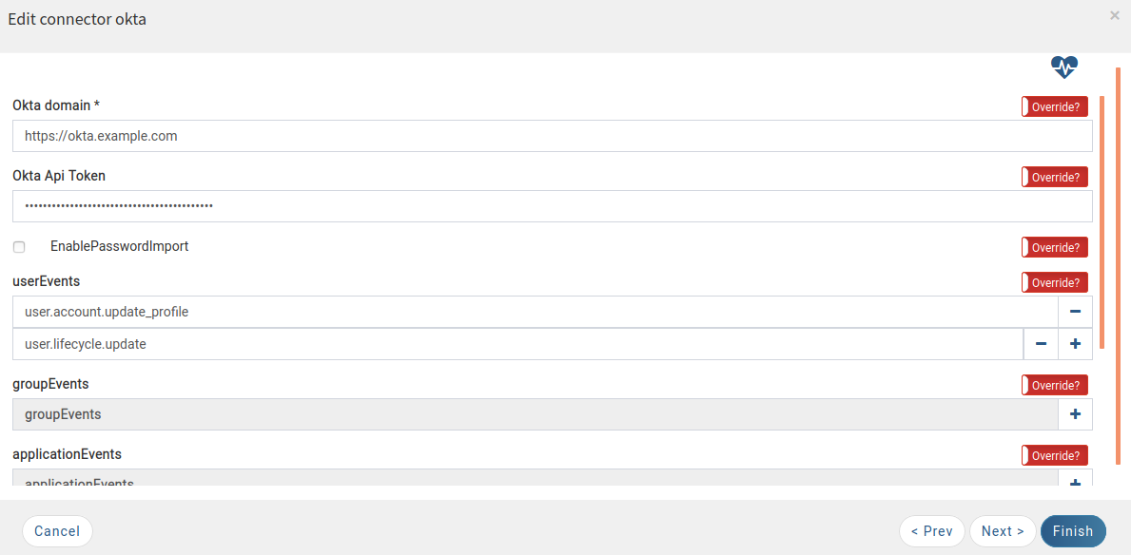Toggle Override for EnablePasswordImport
Viewport: 1131px width, 555px height.
click(1055, 247)
